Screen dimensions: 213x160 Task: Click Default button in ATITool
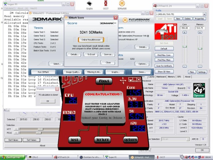[x=164, y=49]
